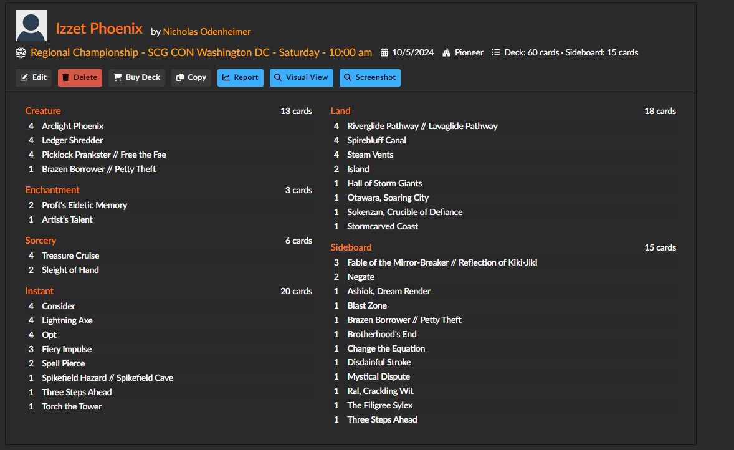Click the Buy Deck button
The image size is (734, 450).
[x=136, y=77]
